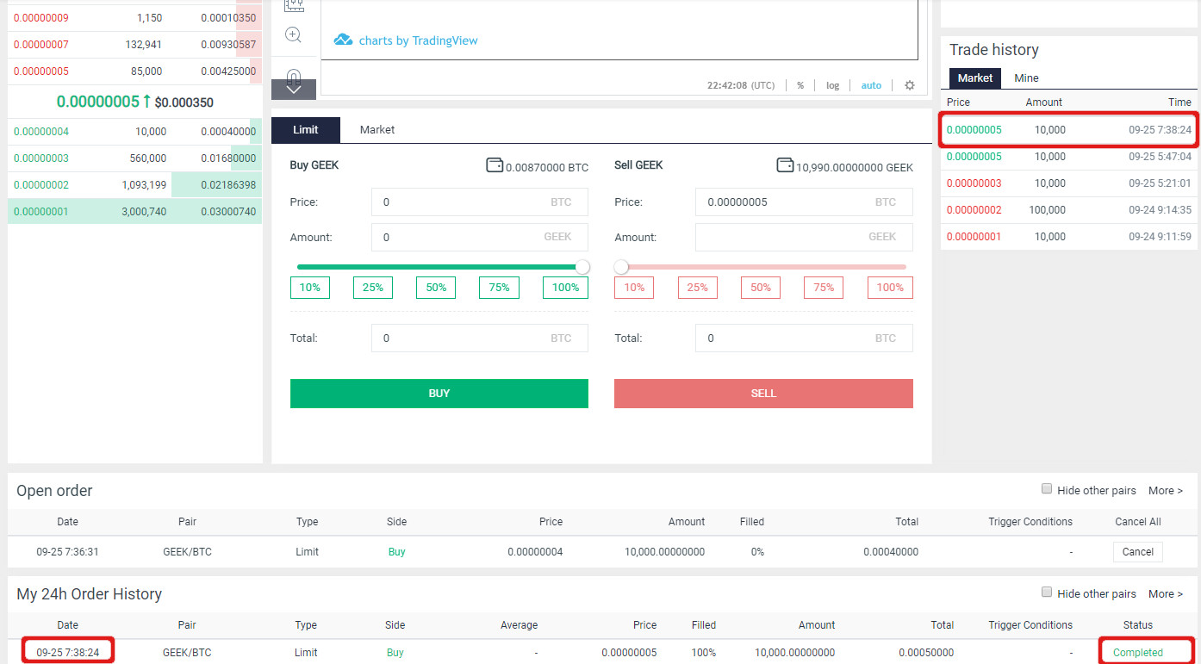The image size is (1201, 664).
Task: Click the TradingView cloud logo
Action: click(343, 40)
